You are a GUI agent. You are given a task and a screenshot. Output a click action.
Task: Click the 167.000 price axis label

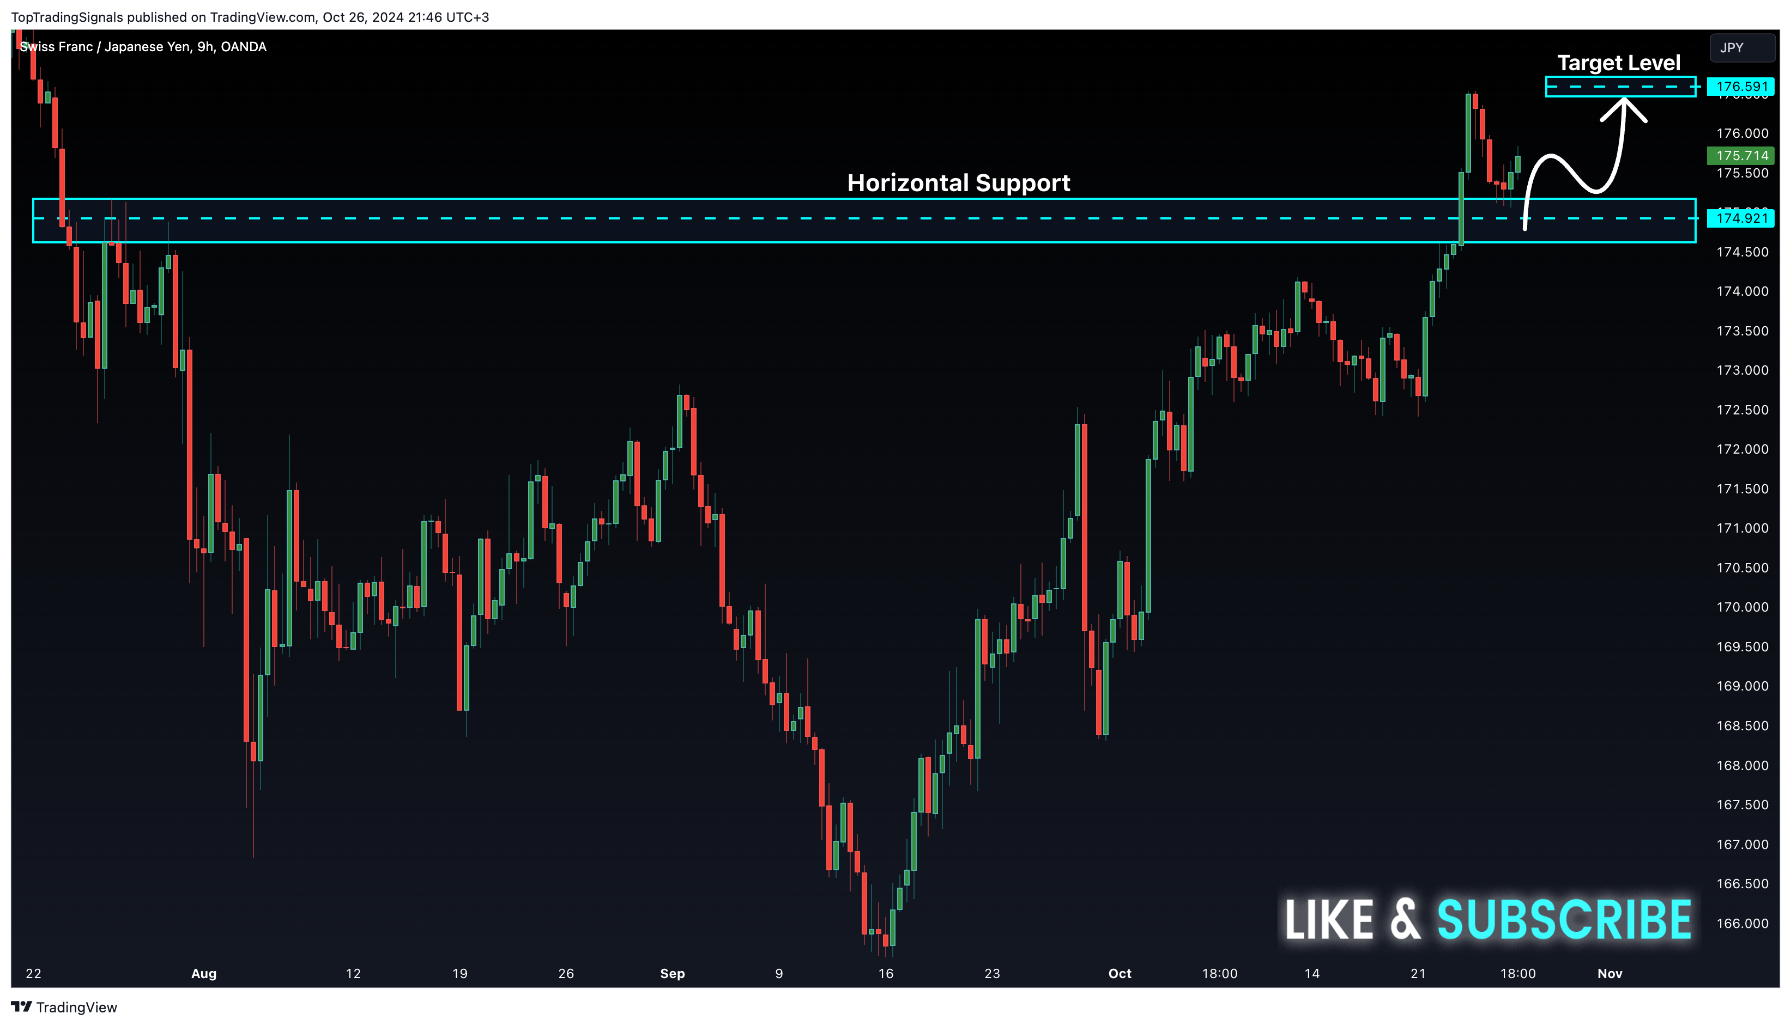(x=1741, y=844)
